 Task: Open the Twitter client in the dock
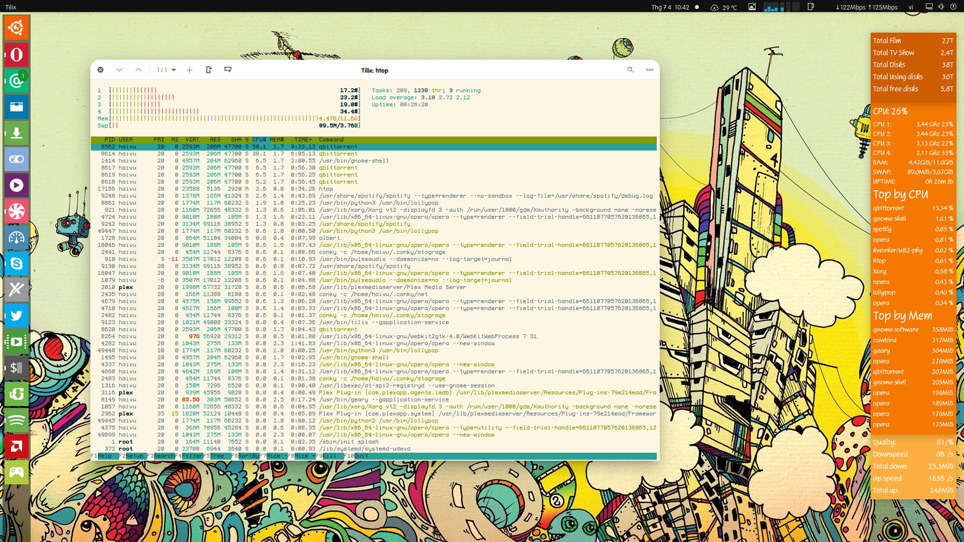pos(17,315)
